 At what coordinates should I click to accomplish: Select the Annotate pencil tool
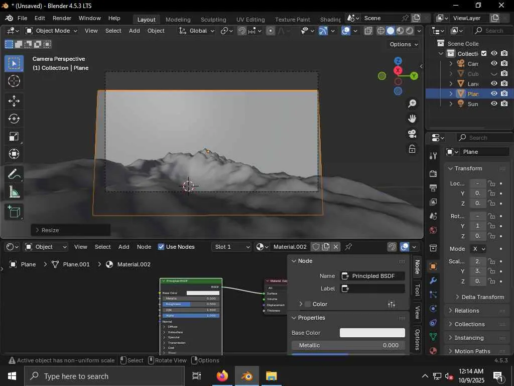pos(14,174)
